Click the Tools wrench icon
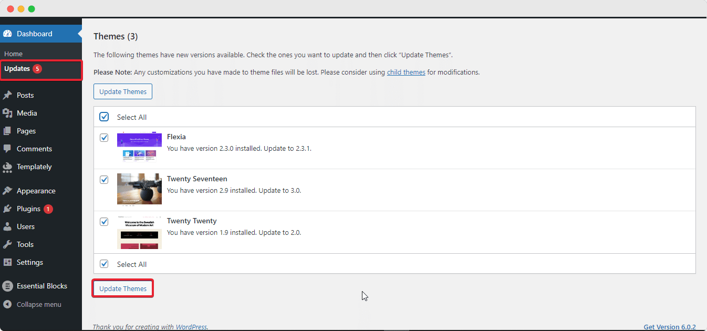Image resolution: width=707 pixels, height=331 pixels. click(7, 244)
